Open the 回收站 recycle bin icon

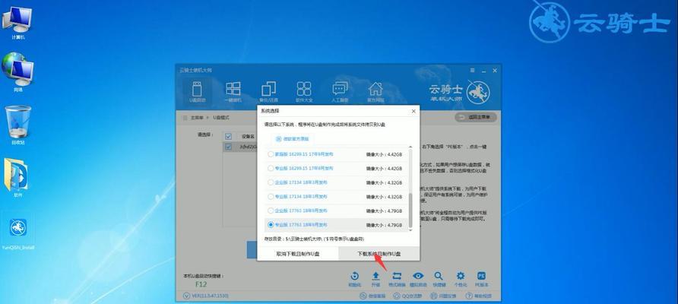[17, 125]
